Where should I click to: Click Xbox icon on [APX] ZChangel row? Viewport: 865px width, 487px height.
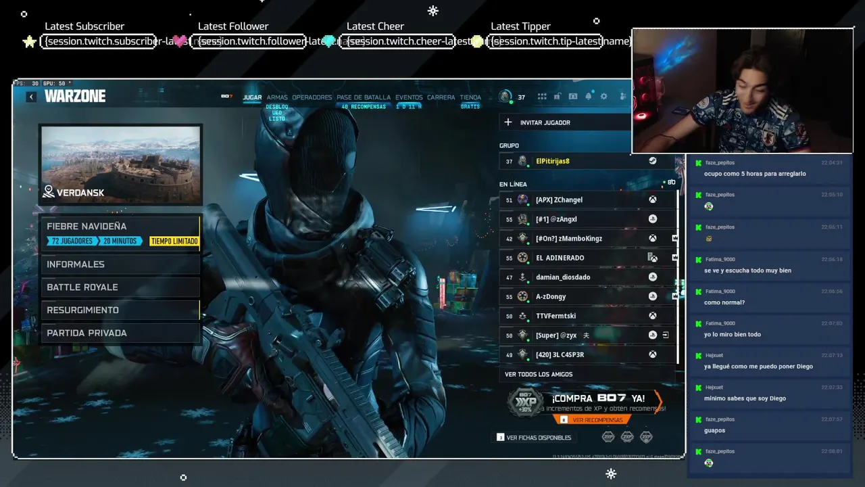click(x=653, y=200)
